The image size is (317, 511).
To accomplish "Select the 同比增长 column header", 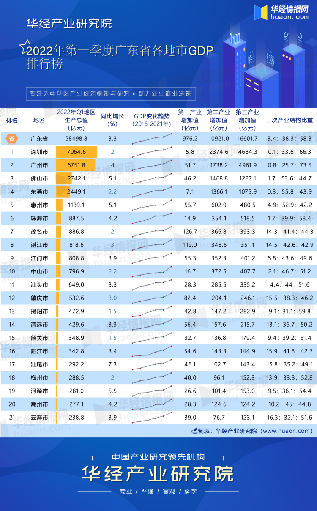I will [112, 120].
